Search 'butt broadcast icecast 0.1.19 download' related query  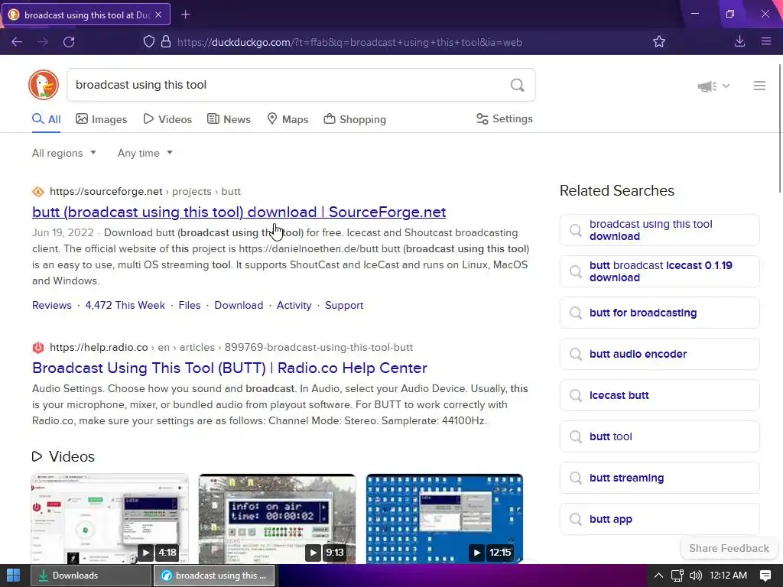tap(660, 271)
